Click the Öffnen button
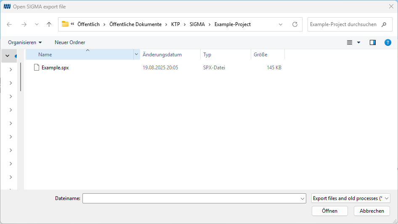Screen dimensions: 398x224 pyautogui.click(x=330, y=211)
